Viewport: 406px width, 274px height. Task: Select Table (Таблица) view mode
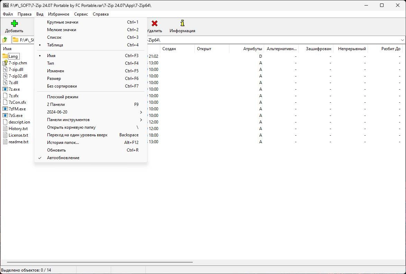[x=91, y=45]
